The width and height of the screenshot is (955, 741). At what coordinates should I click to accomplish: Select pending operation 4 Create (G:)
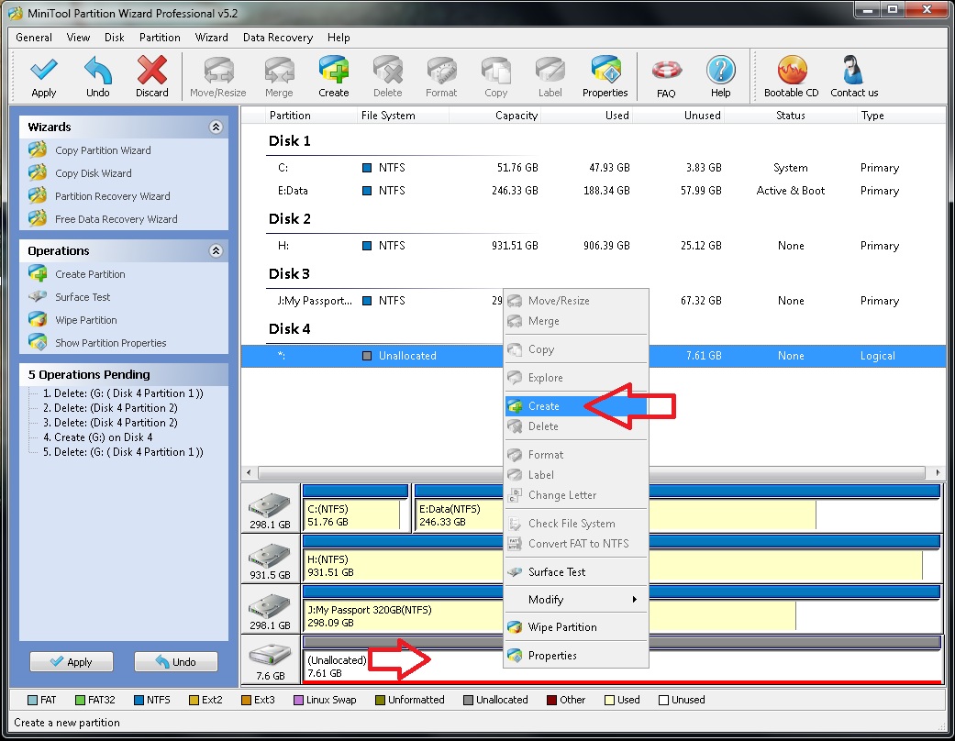coord(97,437)
